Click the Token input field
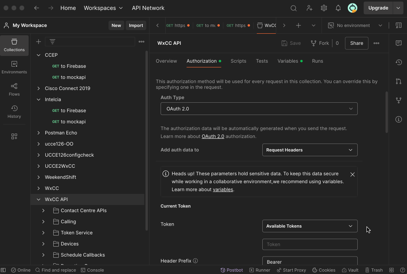Screen dimensions: 407x274 (310, 244)
